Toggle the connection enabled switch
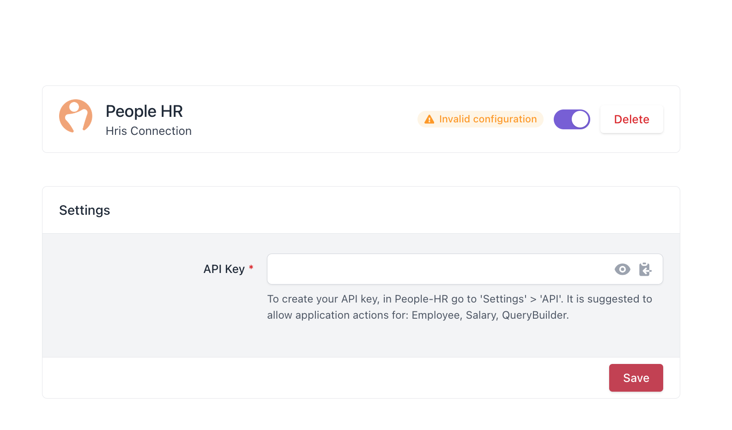Screen dimensions: 732x430 (572, 119)
